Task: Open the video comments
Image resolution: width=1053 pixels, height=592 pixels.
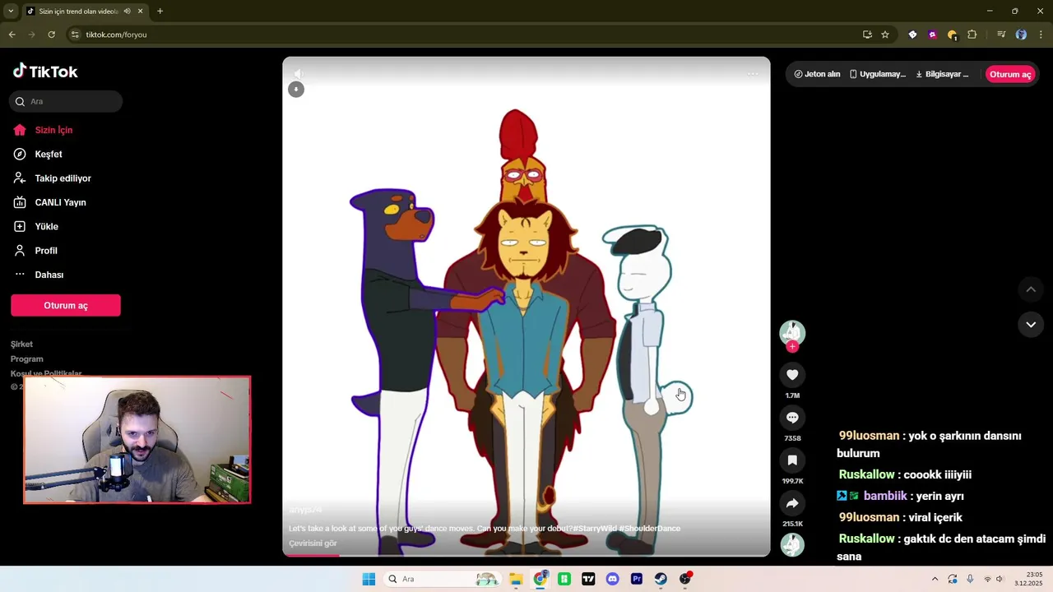Action: click(792, 418)
